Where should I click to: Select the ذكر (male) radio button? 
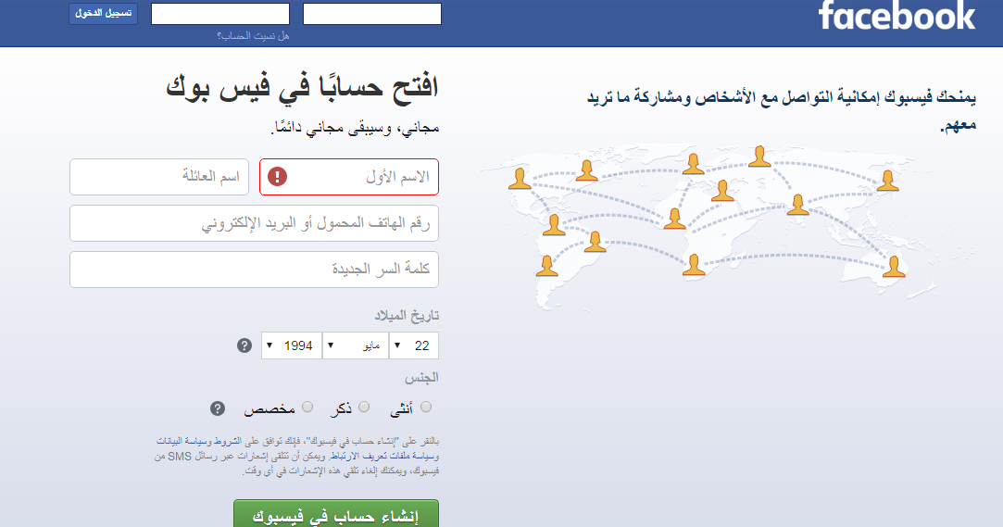pos(364,407)
